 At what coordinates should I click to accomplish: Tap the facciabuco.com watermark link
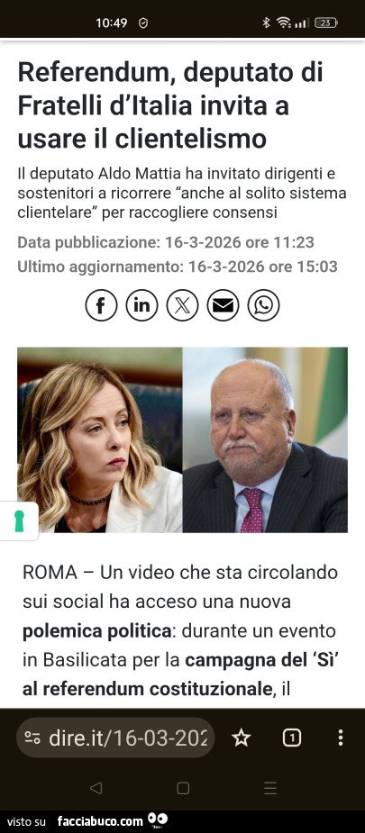pyautogui.click(x=100, y=821)
